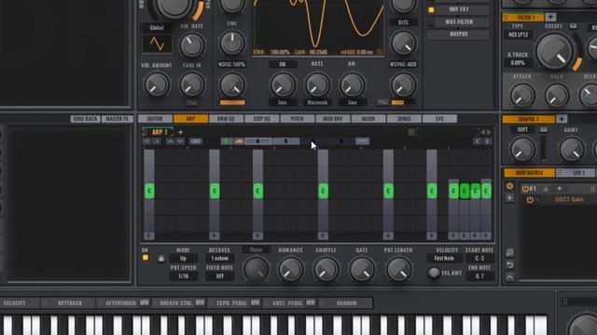Screen dimensions: 597x335
Task: Open the PAT.SPEED dropdown showing 1/16
Action: 183,276
